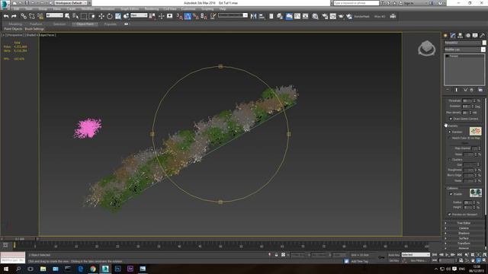
Task: Click the Render Production teapot icon
Action: click(x=341, y=16)
